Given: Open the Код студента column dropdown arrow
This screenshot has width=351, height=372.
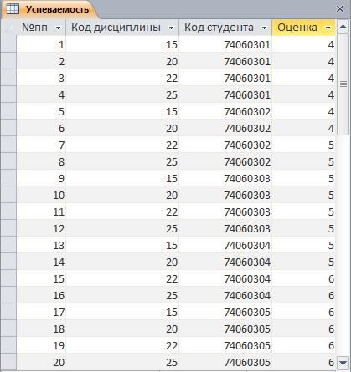Looking at the screenshot, I should tap(264, 28).
